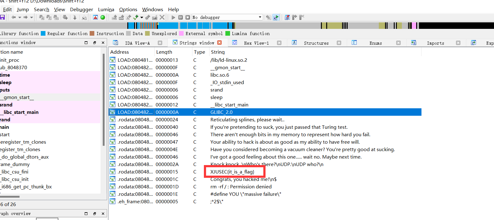Switch to the Hex View-1 tab
This screenshot has height=220, width=494.
tap(256, 43)
